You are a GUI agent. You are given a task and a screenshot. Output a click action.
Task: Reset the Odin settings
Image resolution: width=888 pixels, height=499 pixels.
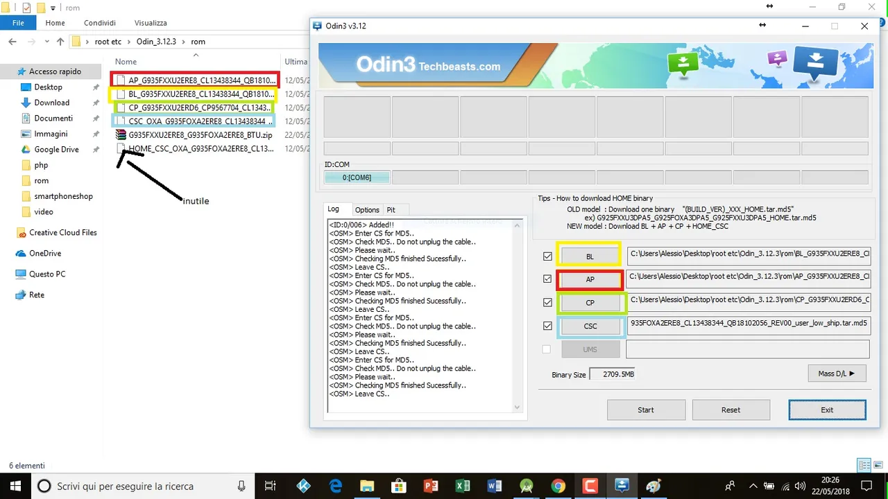tap(731, 410)
